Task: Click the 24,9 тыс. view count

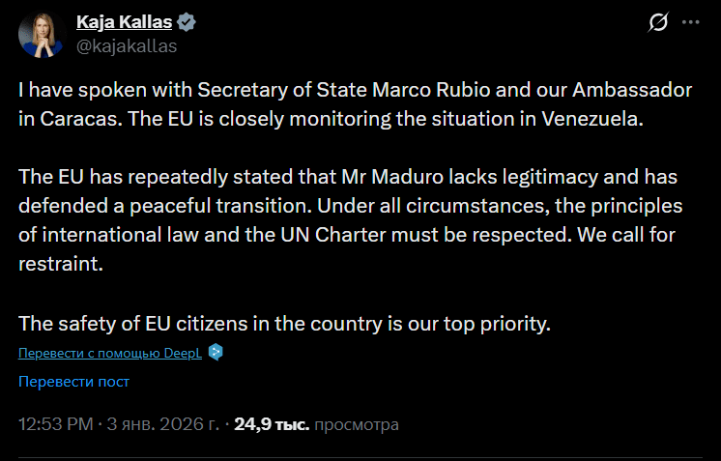Action: (x=272, y=424)
